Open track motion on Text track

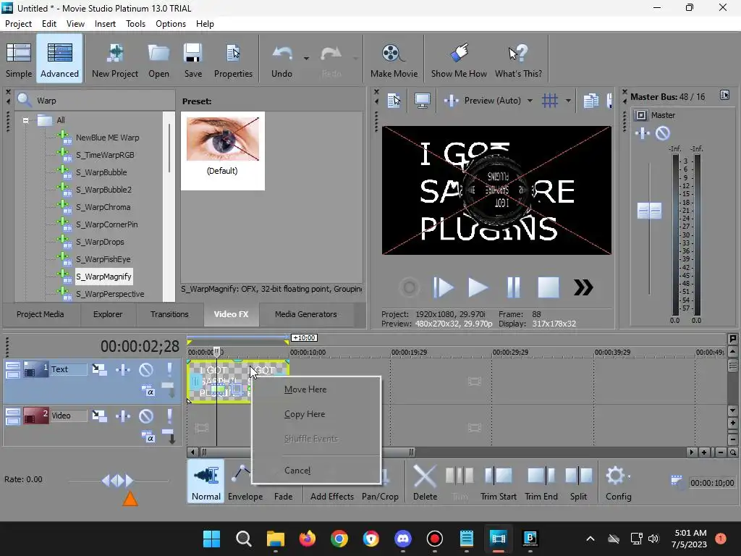(x=99, y=368)
